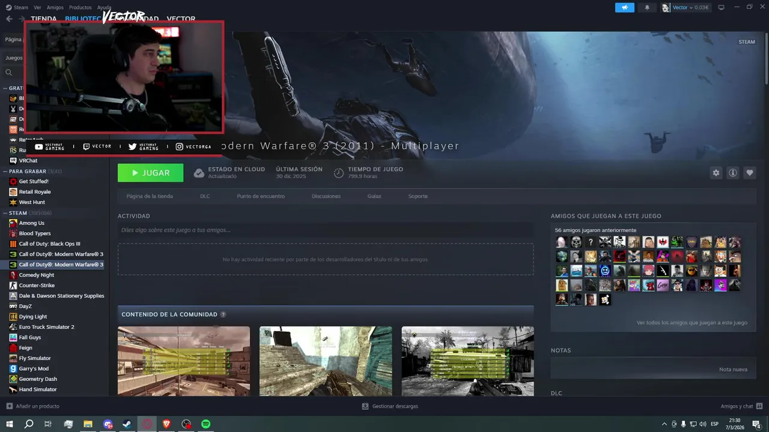
Task: Click the Añadir un producto plus icon
Action: click(9, 406)
